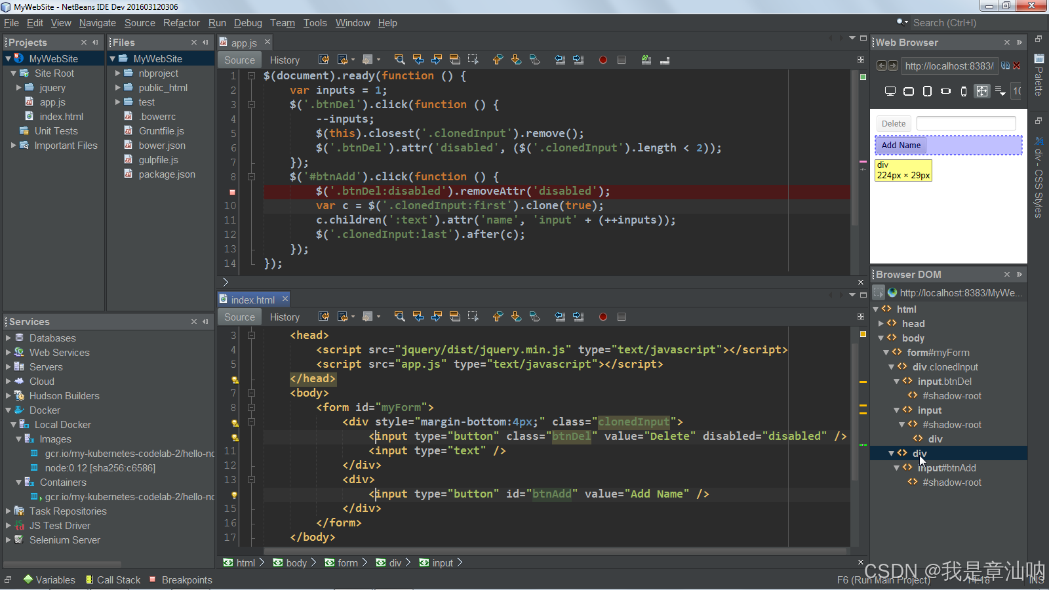
Task: Go forward in Web Browser panel
Action: point(893,66)
